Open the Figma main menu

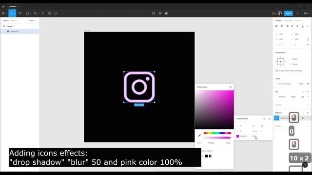3,13
